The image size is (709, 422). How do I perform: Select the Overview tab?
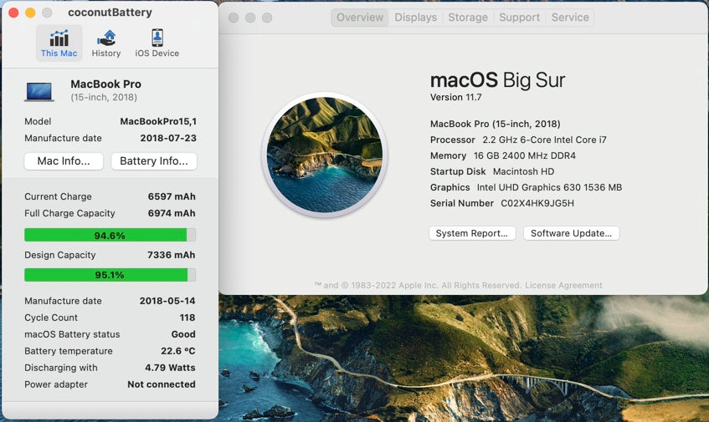click(360, 18)
